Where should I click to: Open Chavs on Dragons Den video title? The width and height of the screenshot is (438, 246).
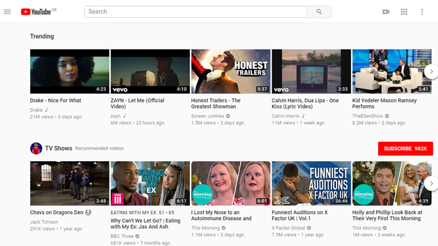(57, 212)
